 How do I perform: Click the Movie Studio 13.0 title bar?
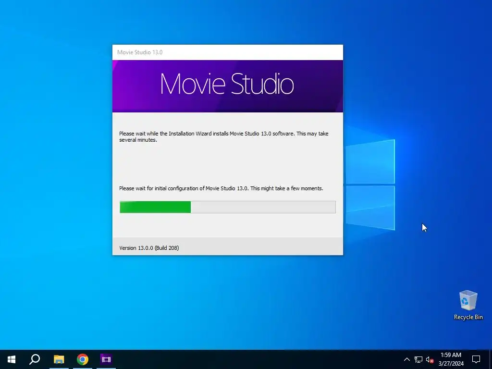point(227,52)
